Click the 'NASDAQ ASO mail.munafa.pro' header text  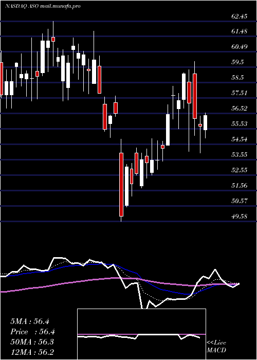[x=43, y=6]
